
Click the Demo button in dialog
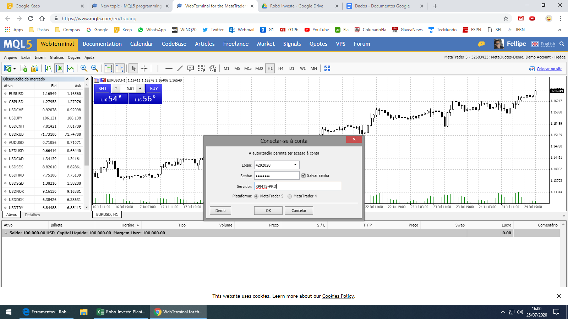220,211
